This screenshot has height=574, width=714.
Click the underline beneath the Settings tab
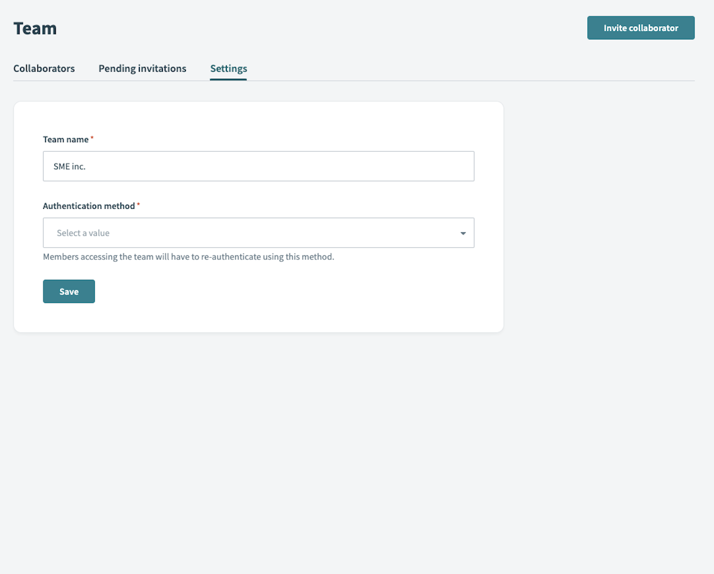tap(228, 79)
